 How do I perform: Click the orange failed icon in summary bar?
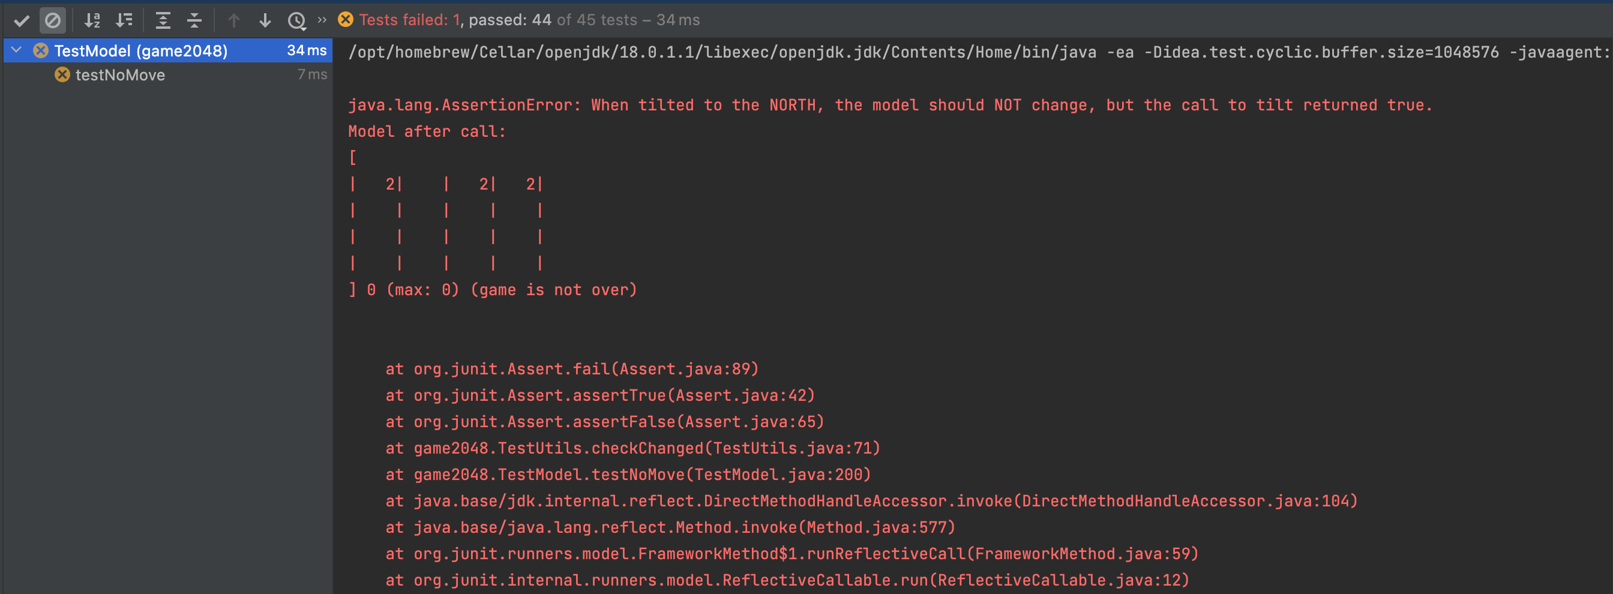[346, 20]
